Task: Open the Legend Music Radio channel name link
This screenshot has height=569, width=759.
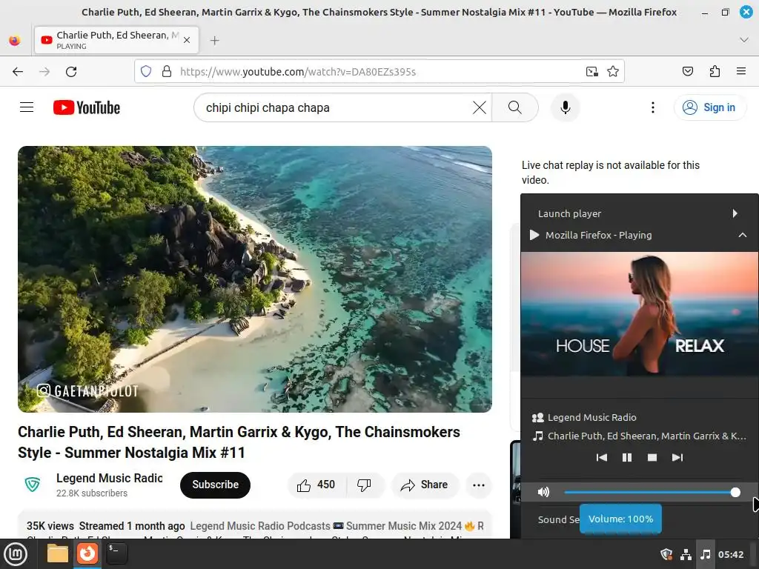Action: 110,478
